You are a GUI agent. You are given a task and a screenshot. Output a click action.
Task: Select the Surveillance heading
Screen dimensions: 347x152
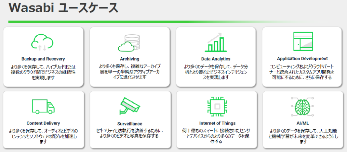[130, 123]
